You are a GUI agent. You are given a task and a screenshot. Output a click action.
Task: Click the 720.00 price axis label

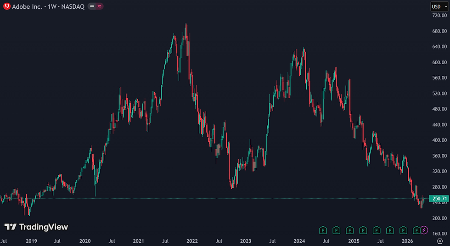439,16
